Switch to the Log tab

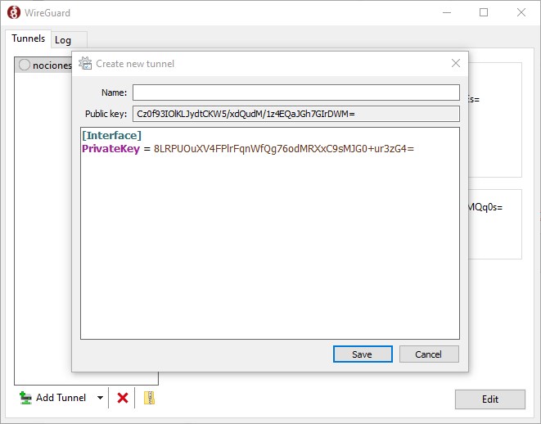[x=63, y=40]
